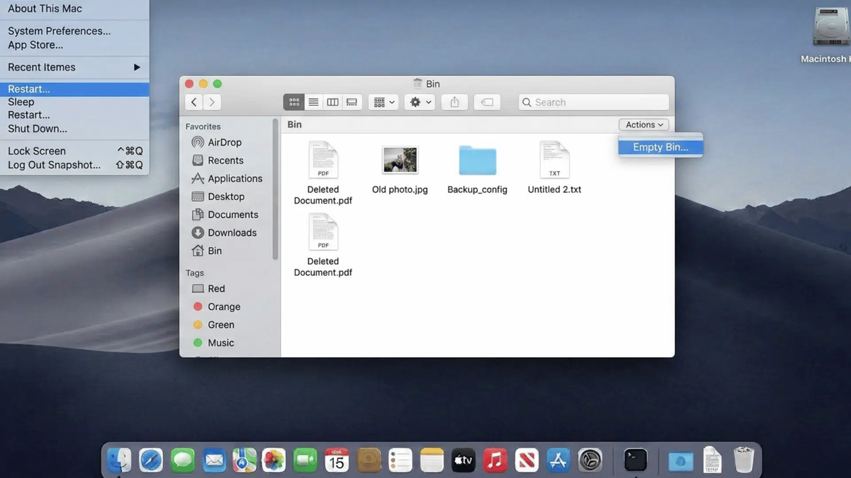Viewport: 851px width, 478px height.
Task: Open App Store... from Apple menu
Action: (74, 45)
